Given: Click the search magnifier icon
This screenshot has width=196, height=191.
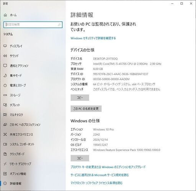Looking at the screenshot, I should pos(59,24).
